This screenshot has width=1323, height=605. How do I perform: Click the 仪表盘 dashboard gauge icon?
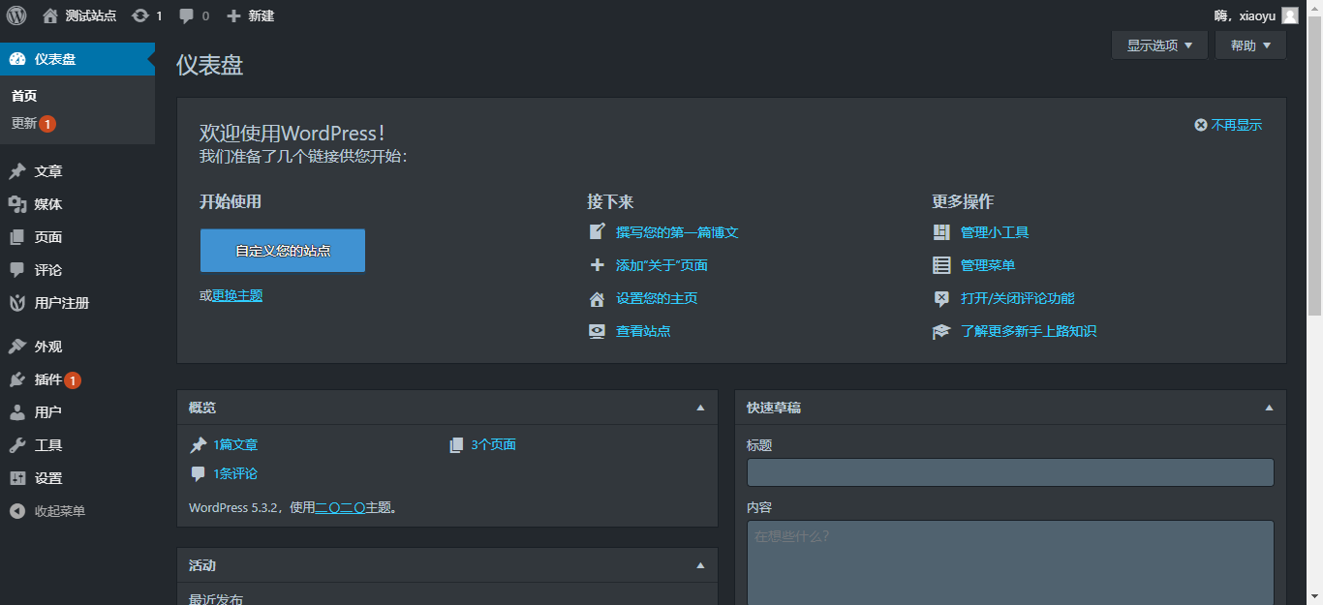click(17, 59)
